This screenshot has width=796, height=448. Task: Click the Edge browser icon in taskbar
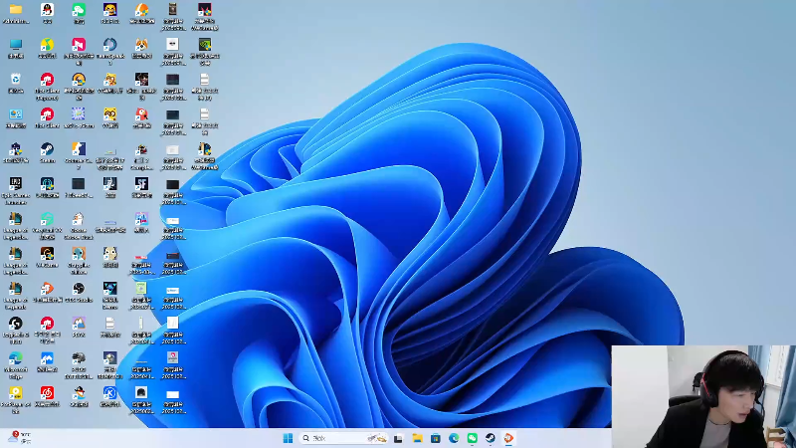pos(454,438)
